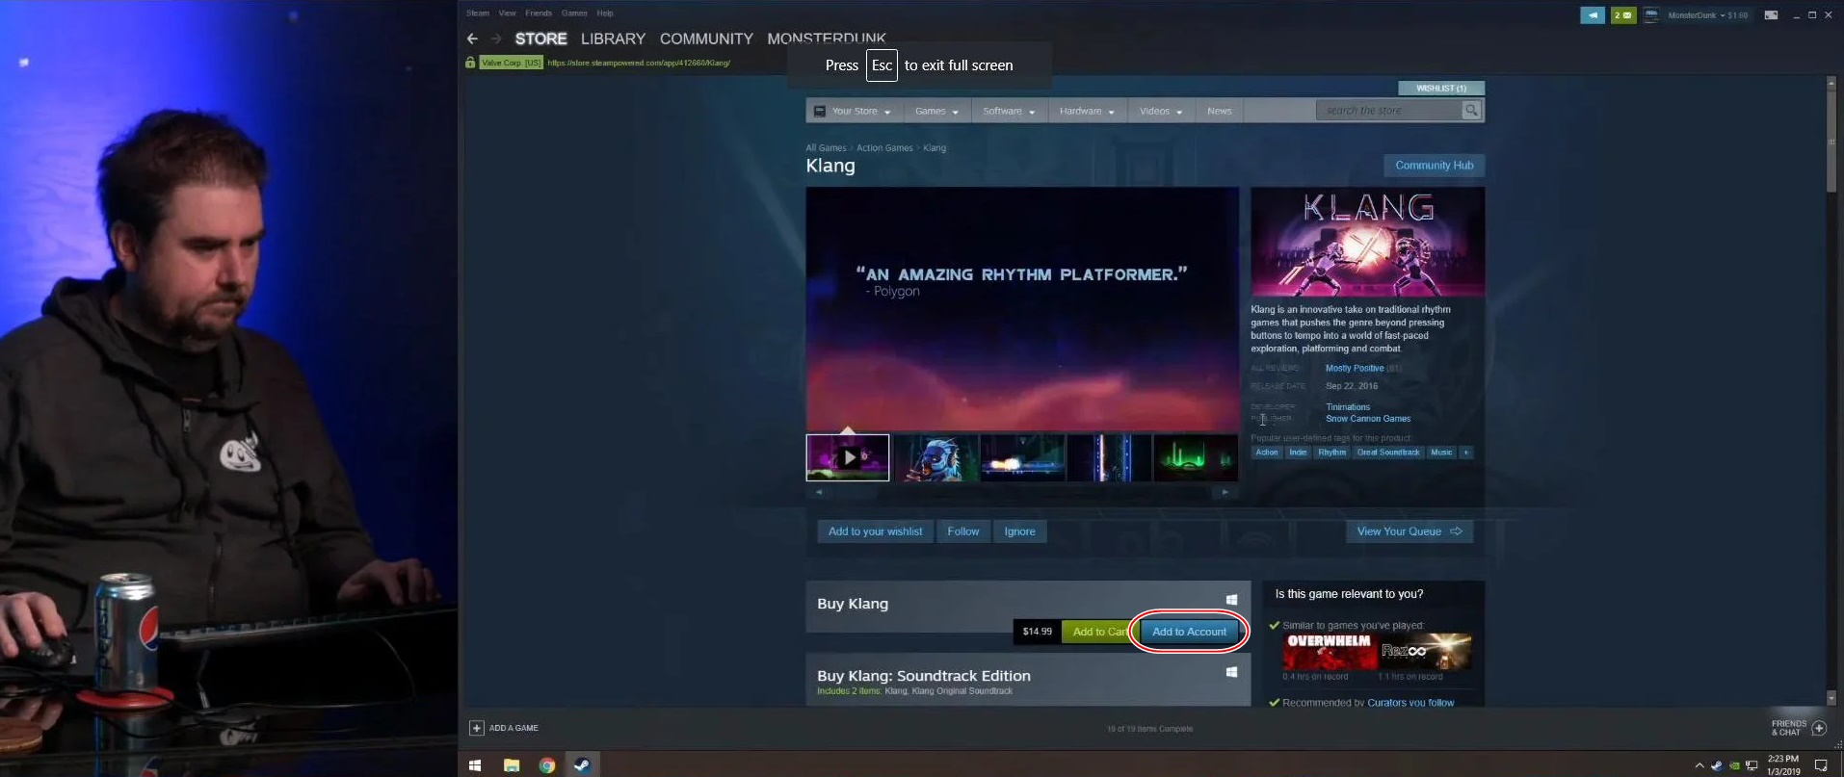The image size is (1844, 777).
Task: Open the Friends menu
Action: [539, 13]
